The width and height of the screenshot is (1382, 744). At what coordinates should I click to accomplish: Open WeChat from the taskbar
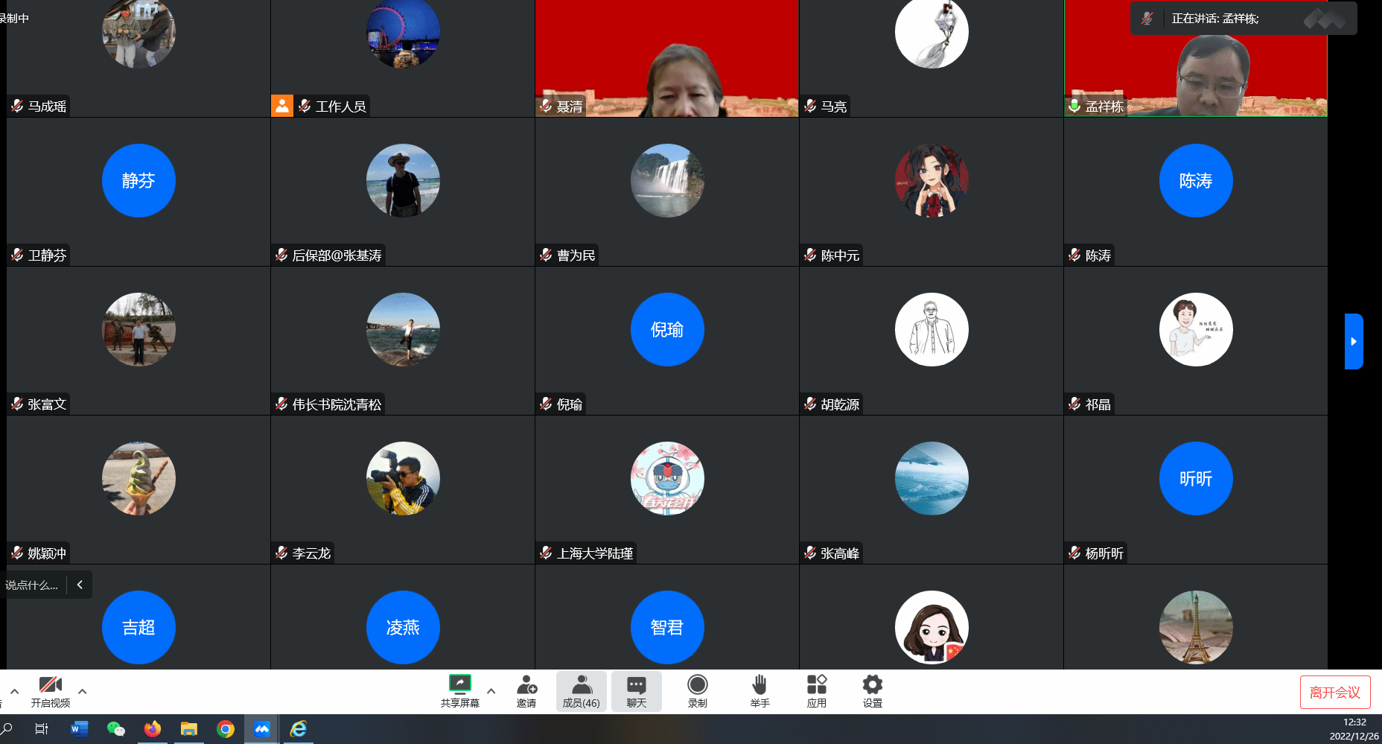click(115, 729)
